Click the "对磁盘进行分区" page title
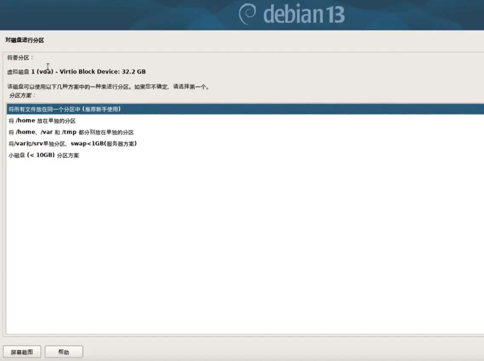The image size is (484, 361). pyautogui.click(x=25, y=40)
